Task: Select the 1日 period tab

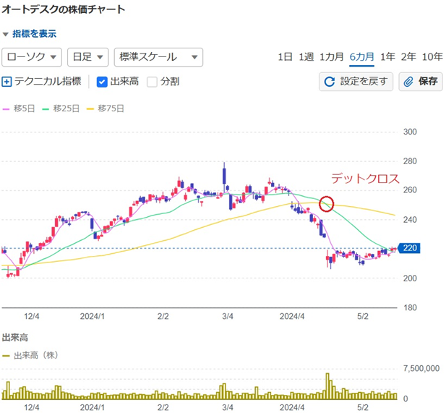Action: pyautogui.click(x=285, y=57)
